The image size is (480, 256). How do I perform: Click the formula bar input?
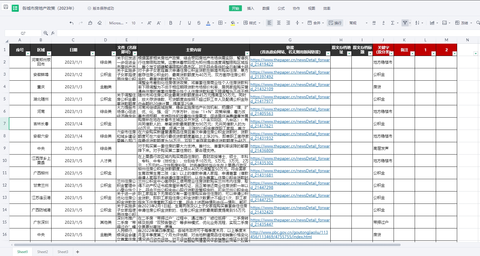(x=268, y=33)
